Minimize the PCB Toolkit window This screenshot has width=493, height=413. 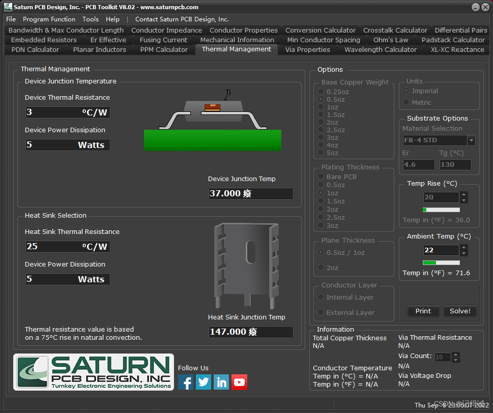click(x=476, y=7)
